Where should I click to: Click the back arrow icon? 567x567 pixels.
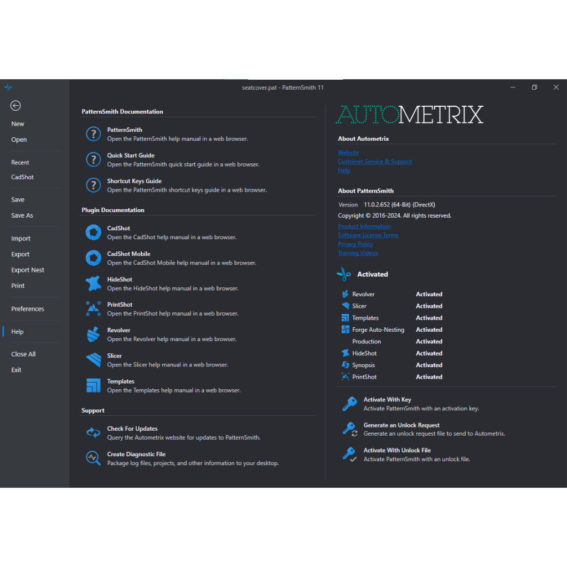[x=16, y=106]
